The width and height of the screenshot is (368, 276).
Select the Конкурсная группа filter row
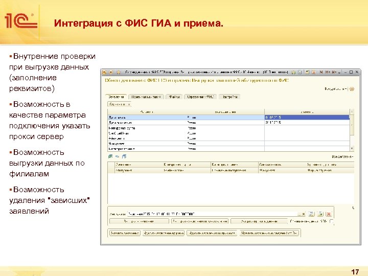(228, 128)
